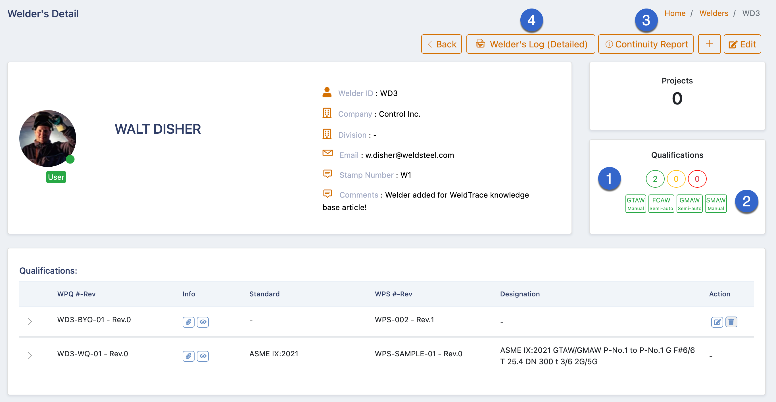
Task: Click the email w.disher@weldsteel.com
Action: pos(409,155)
